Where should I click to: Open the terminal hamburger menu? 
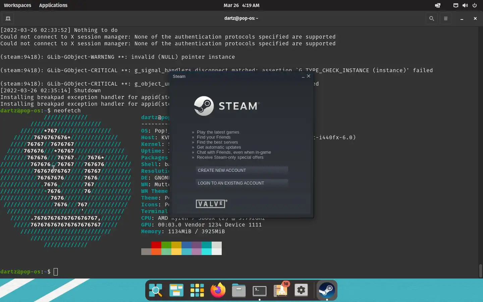point(446,18)
